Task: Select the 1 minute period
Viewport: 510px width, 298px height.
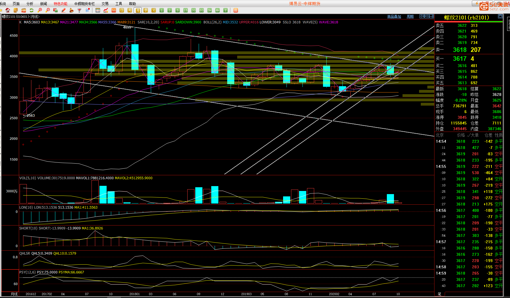Action: click(162, 10)
